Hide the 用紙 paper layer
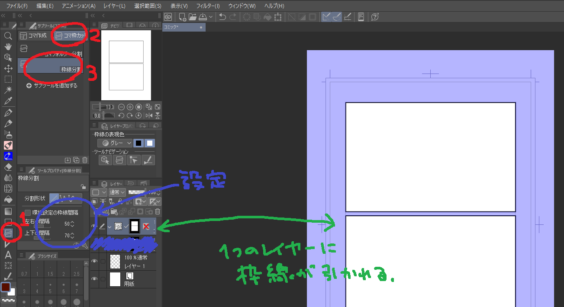This screenshot has width=564, height=307. point(94,279)
